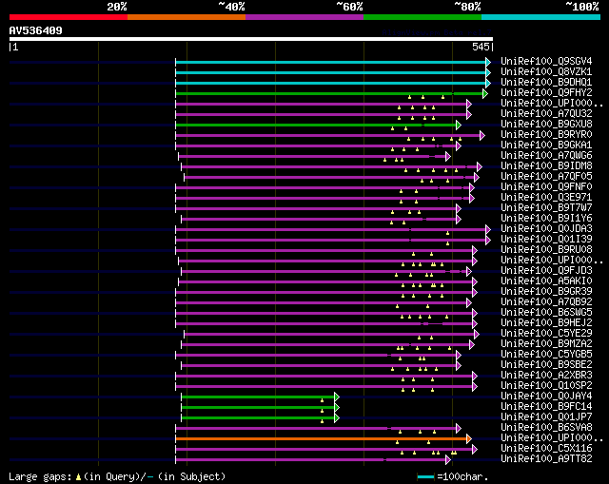Select the UniRef100_B6SVA8 label
The image size is (609, 484).
[x=546, y=428]
